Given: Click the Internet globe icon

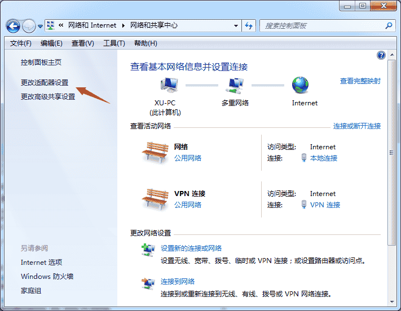Looking at the screenshot, I should pyautogui.click(x=300, y=85).
